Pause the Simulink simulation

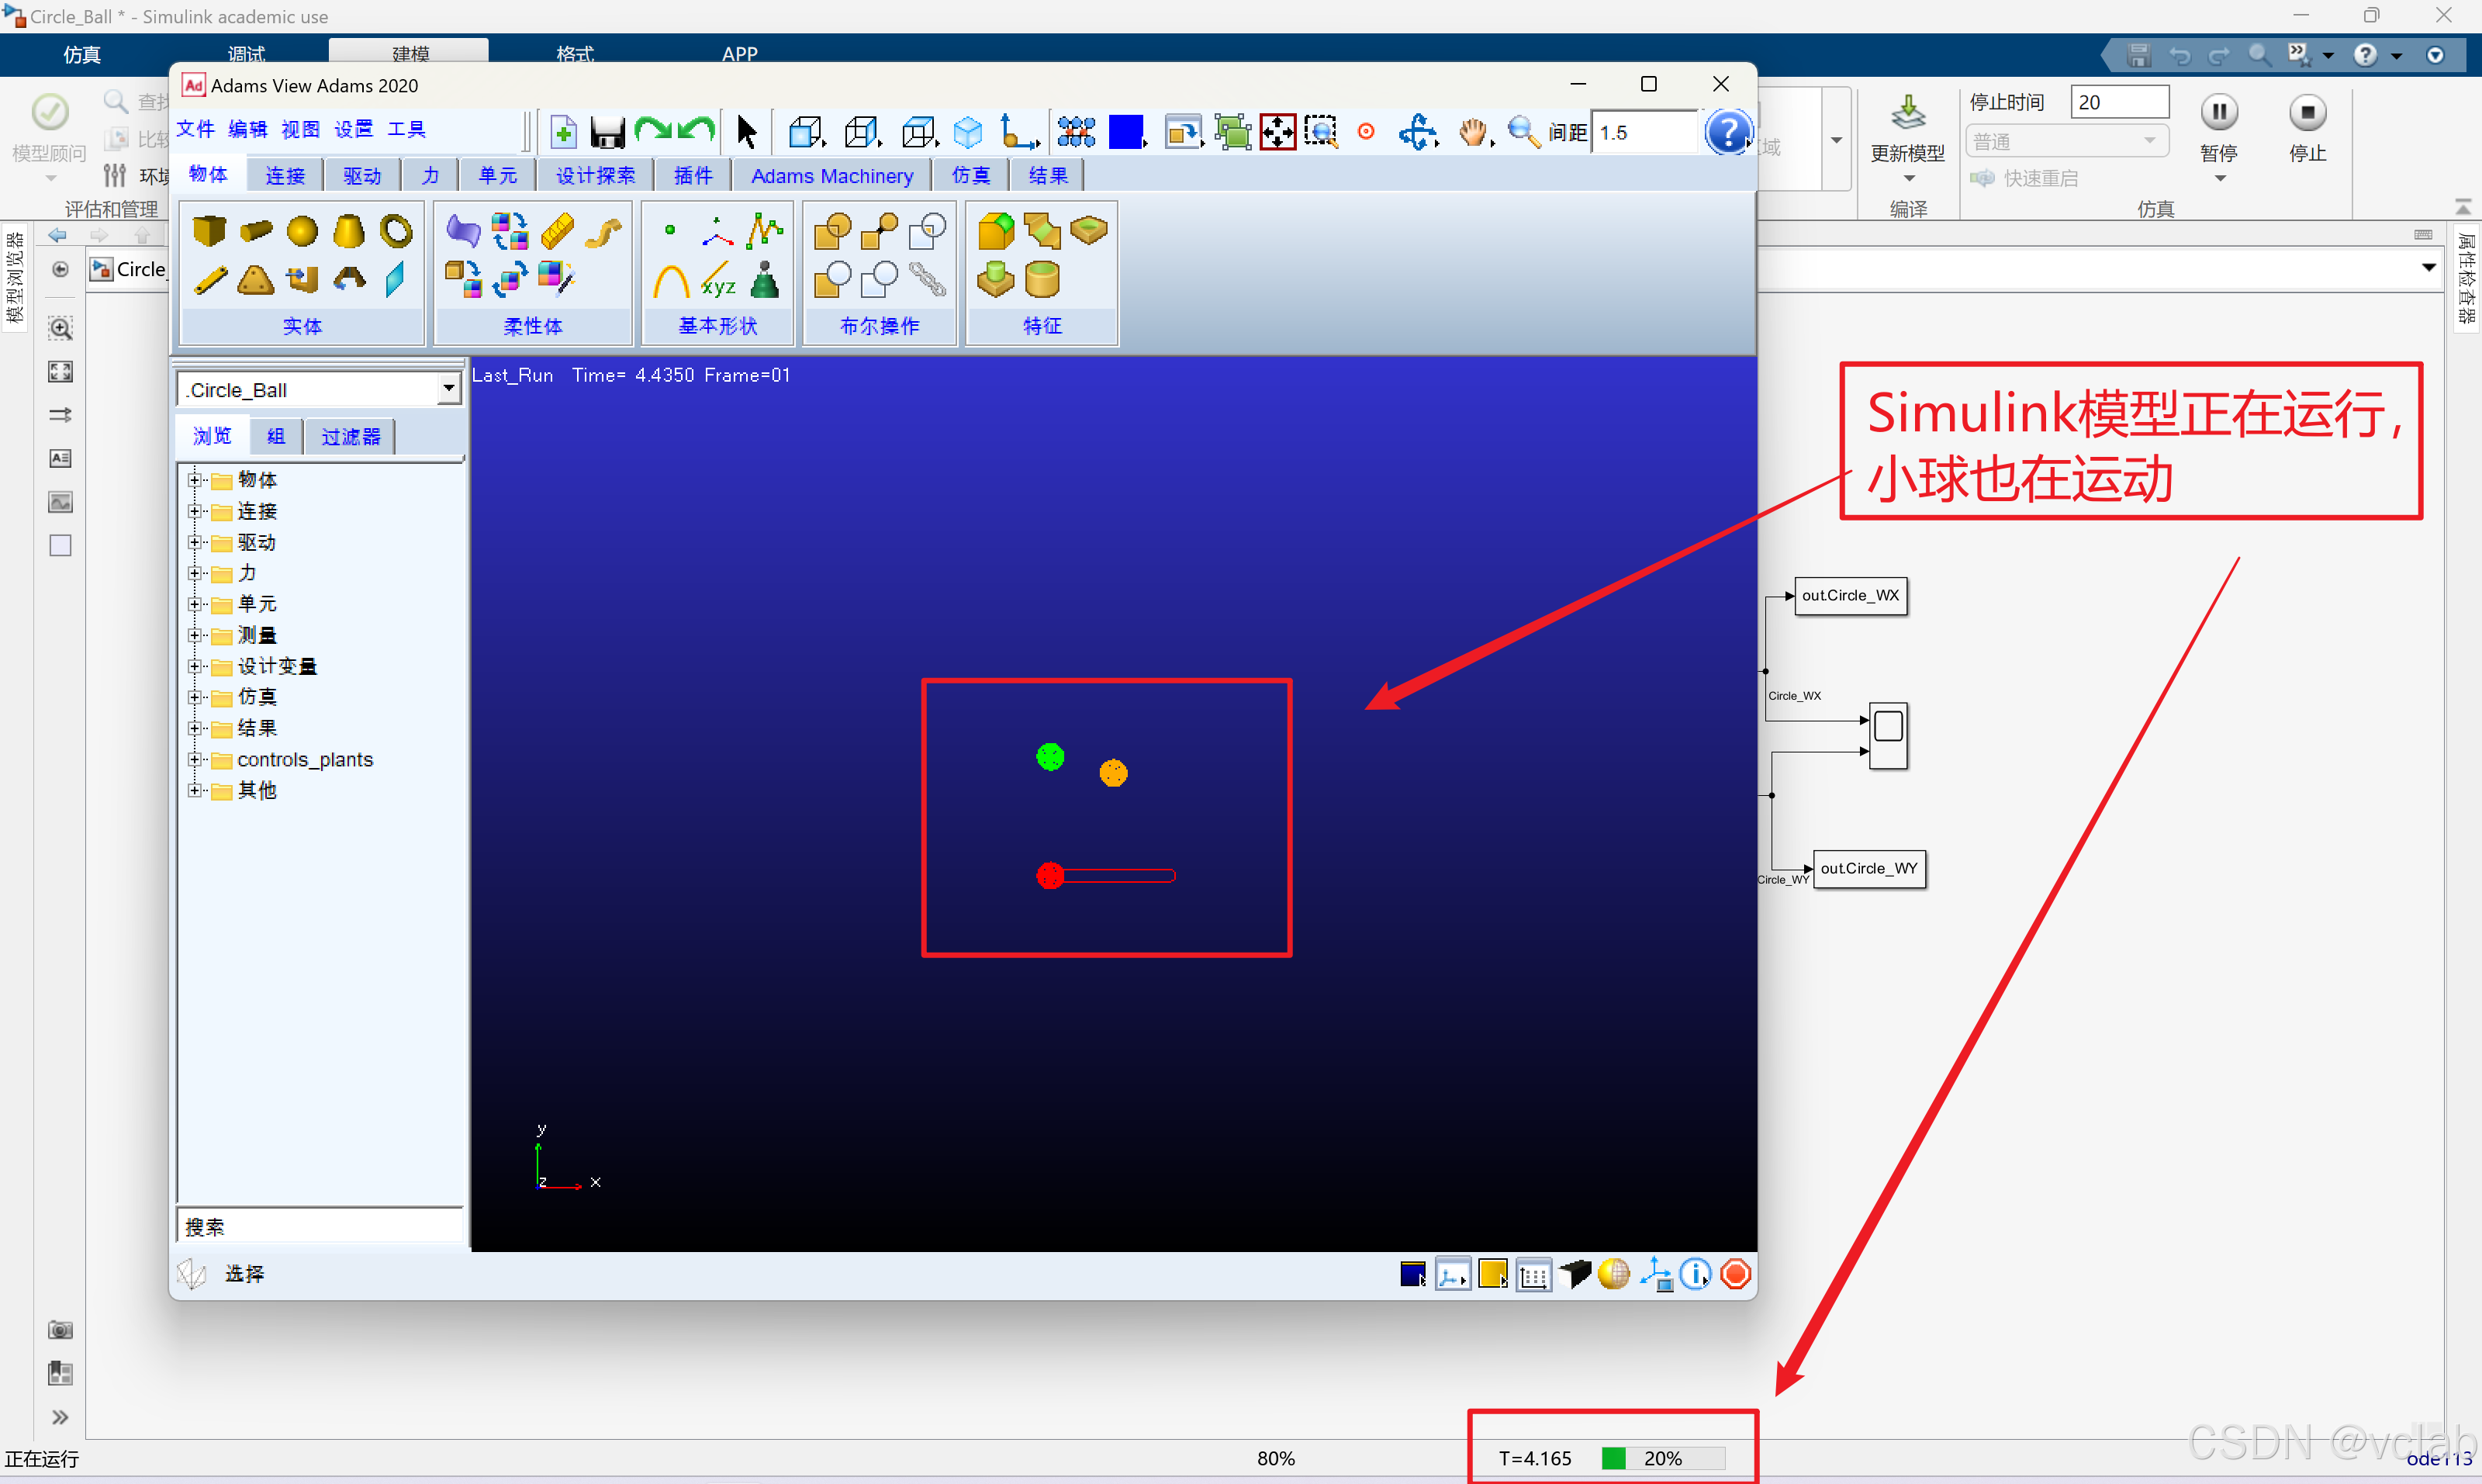[x=2218, y=112]
